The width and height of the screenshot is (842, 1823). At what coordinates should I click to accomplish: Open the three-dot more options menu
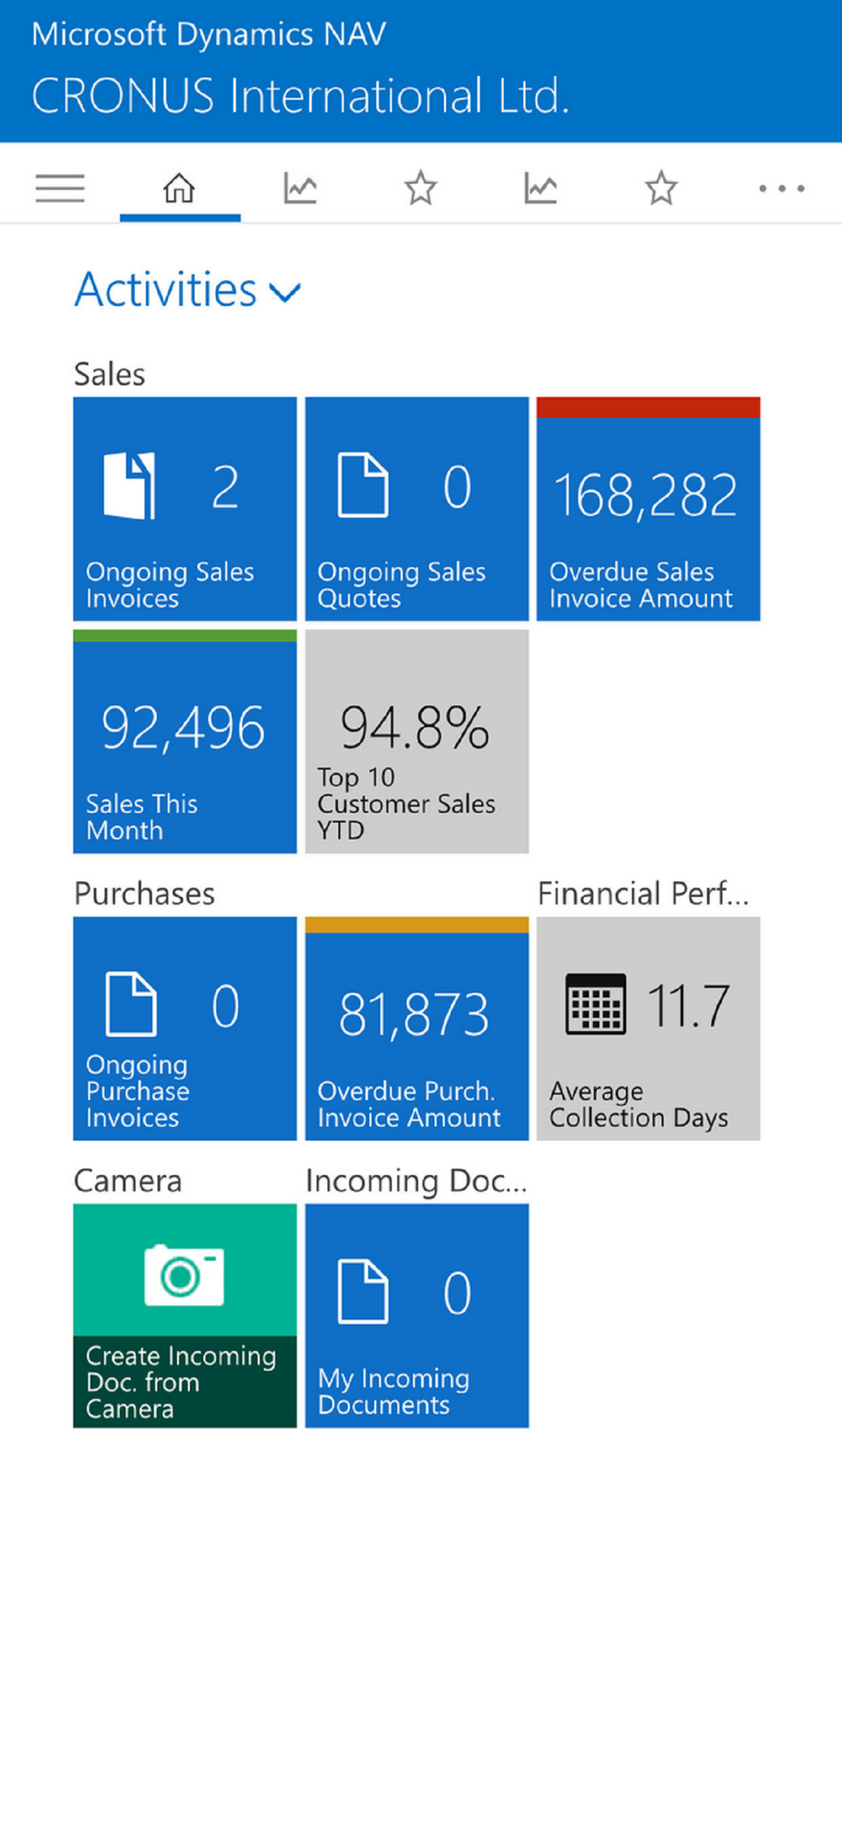click(782, 189)
